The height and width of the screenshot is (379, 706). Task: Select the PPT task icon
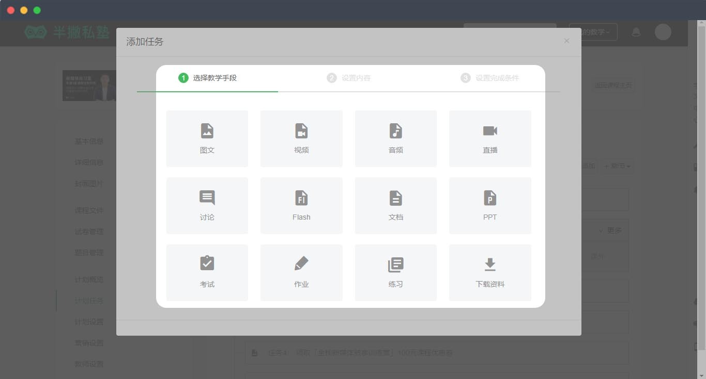pos(489,197)
